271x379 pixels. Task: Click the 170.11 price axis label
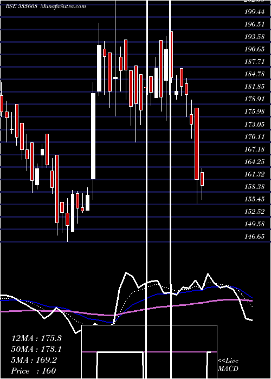(x=254, y=137)
